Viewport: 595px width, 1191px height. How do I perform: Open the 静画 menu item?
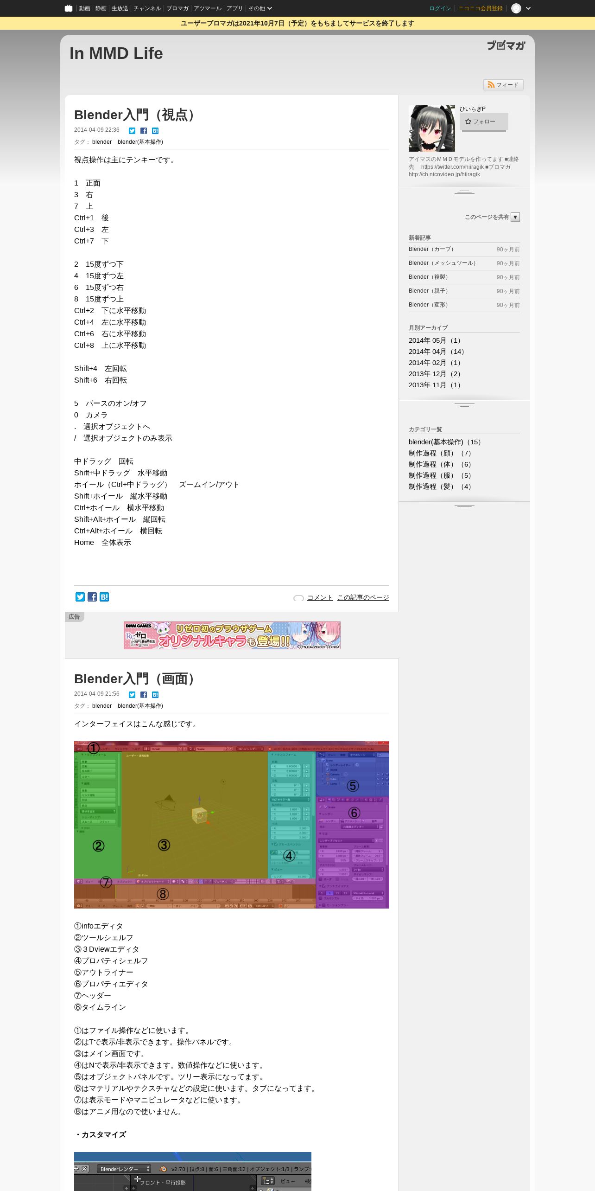click(101, 8)
